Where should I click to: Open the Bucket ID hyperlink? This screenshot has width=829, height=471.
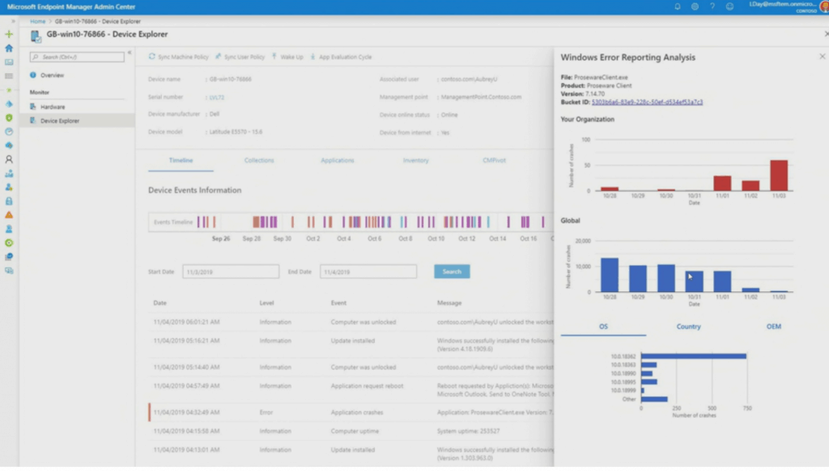647,102
